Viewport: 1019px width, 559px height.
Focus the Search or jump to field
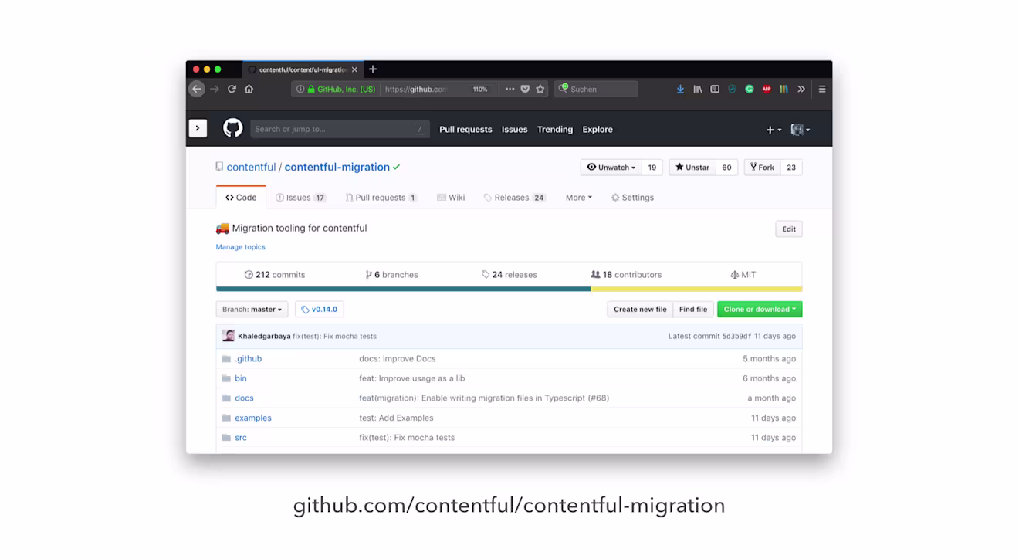point(340,129)
